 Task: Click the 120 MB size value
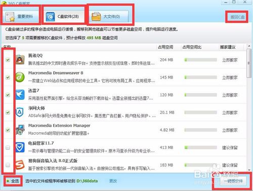tap(166, 95)
